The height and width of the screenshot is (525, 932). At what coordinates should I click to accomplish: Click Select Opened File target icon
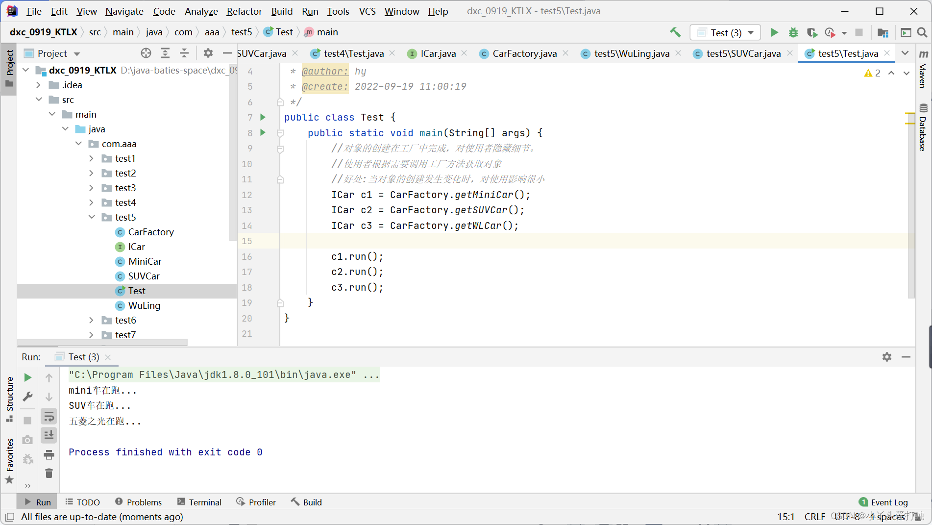pyautogui.click(x=146, y=53)
